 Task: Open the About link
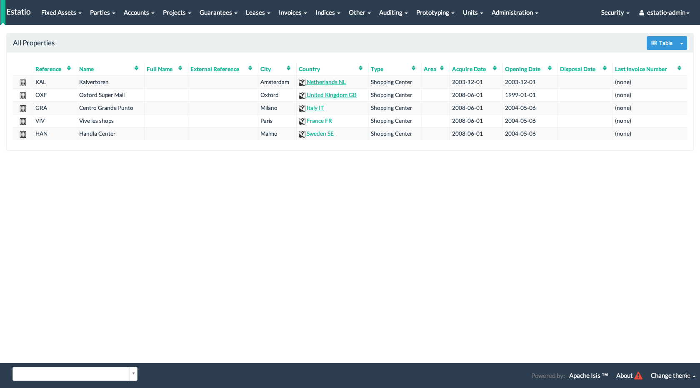[x=624, y=376]
